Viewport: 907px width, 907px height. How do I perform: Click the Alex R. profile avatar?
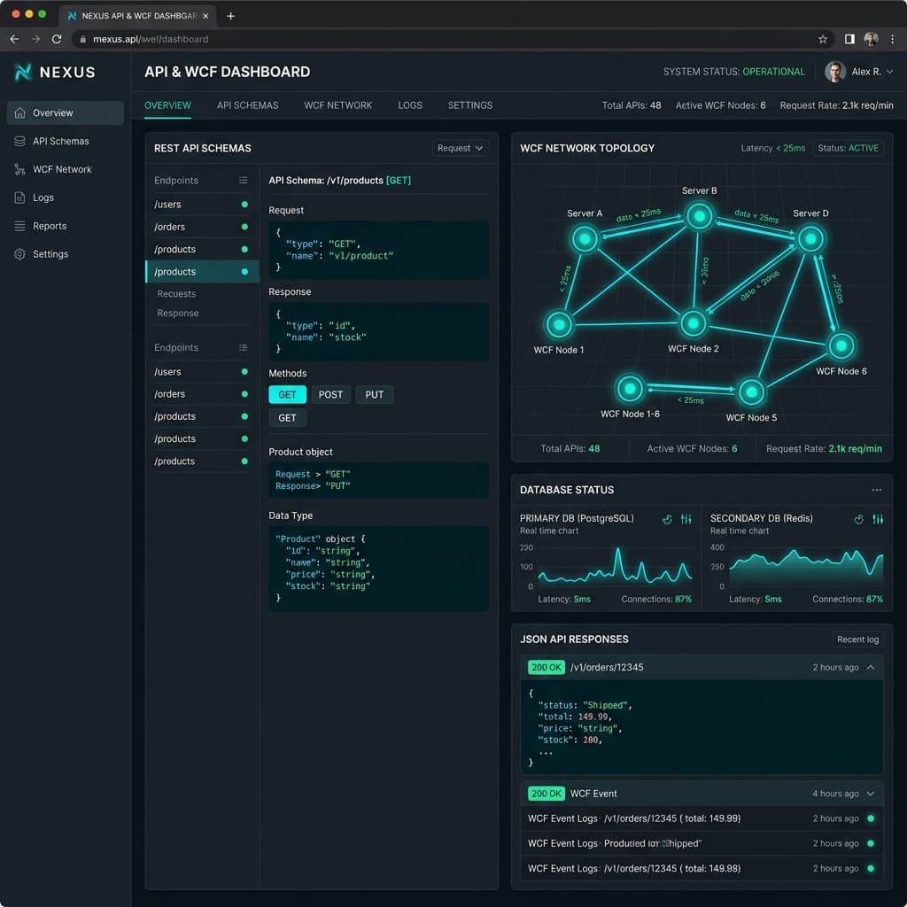[x=834, y=72]
